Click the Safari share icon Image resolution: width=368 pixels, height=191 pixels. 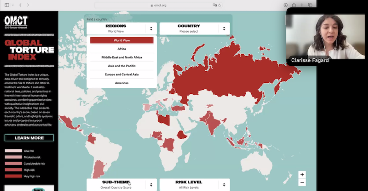click(294, 5)
